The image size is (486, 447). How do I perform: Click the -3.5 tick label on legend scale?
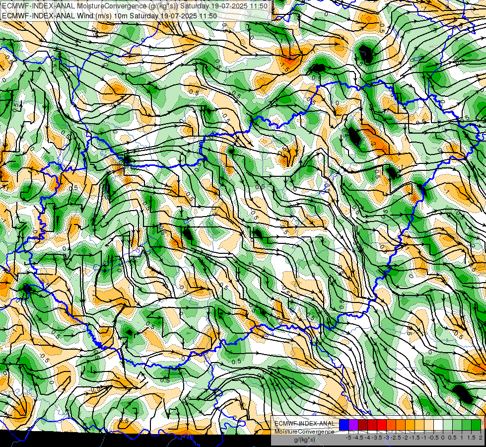pos(377,438)
